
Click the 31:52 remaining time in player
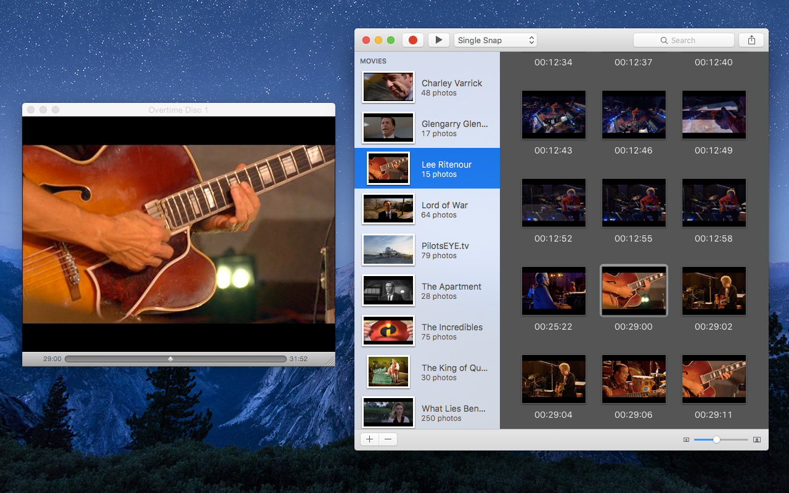click(x=298, y=359)
